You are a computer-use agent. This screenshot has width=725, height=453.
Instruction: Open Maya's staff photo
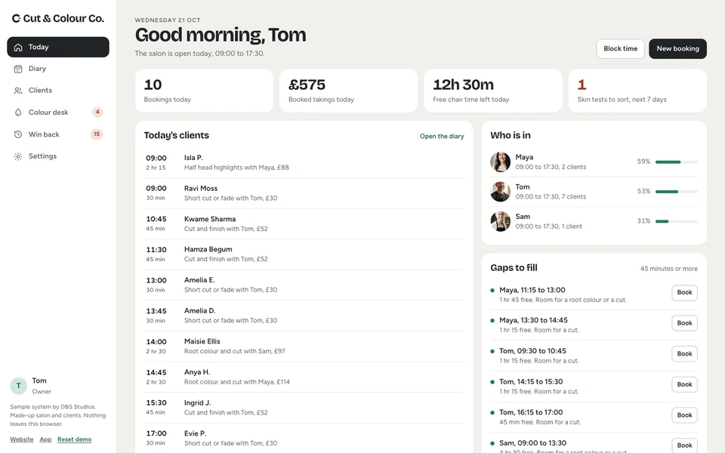(x=500, y=162)
